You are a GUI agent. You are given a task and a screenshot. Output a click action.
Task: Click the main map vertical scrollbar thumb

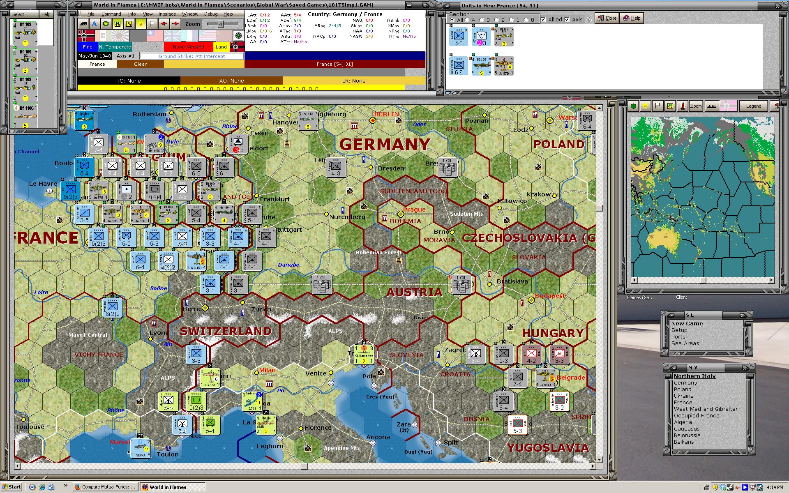[599, 207]
